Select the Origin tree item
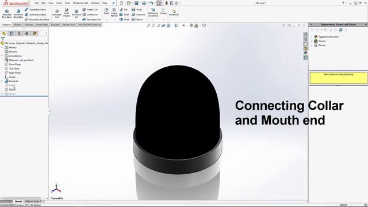Viewport: 368px width, 207px height. (x=10, y=77)
